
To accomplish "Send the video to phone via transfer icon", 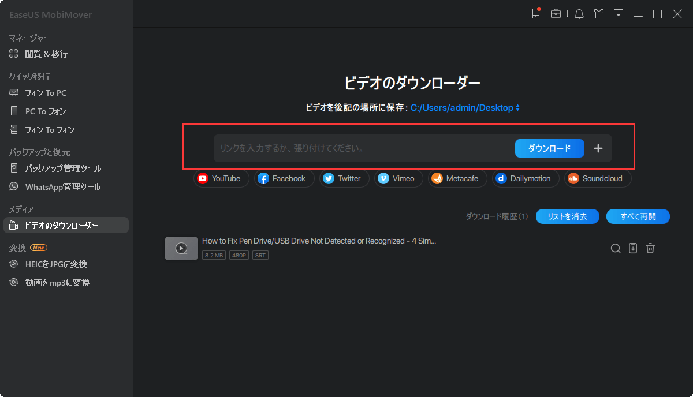I will [x=633, y=248].
